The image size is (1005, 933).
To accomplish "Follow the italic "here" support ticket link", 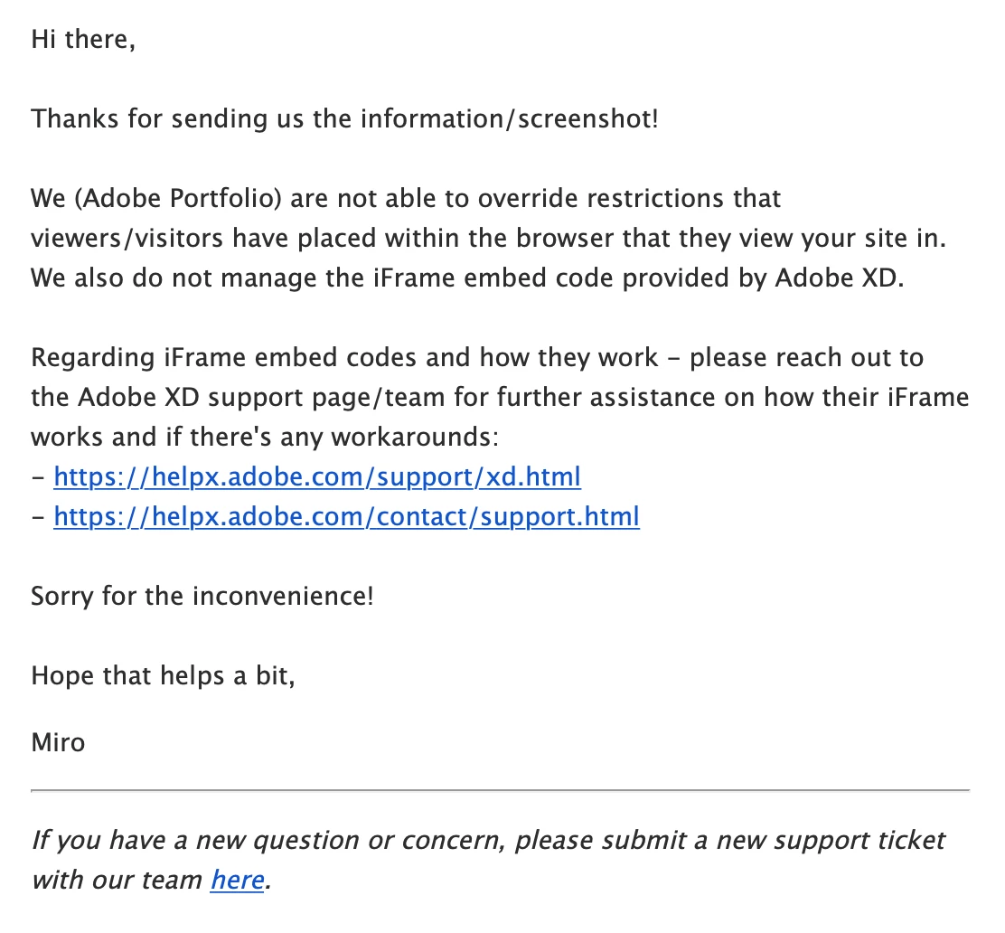I will (x=238, y=880).
